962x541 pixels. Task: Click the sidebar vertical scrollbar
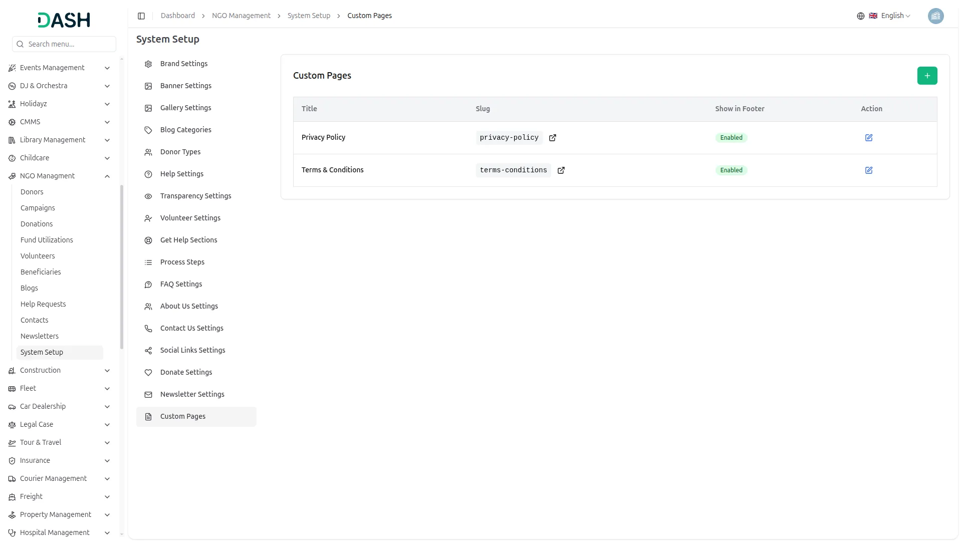point(121,266)
